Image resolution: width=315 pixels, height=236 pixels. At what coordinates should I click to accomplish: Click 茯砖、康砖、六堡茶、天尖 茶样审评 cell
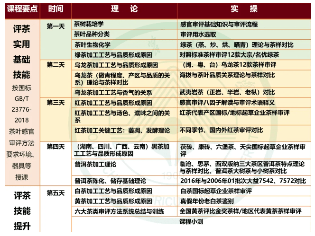pyautogui.click(x=244, y=150)
